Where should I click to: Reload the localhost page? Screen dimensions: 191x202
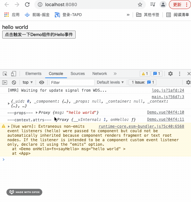pos(27,5)
